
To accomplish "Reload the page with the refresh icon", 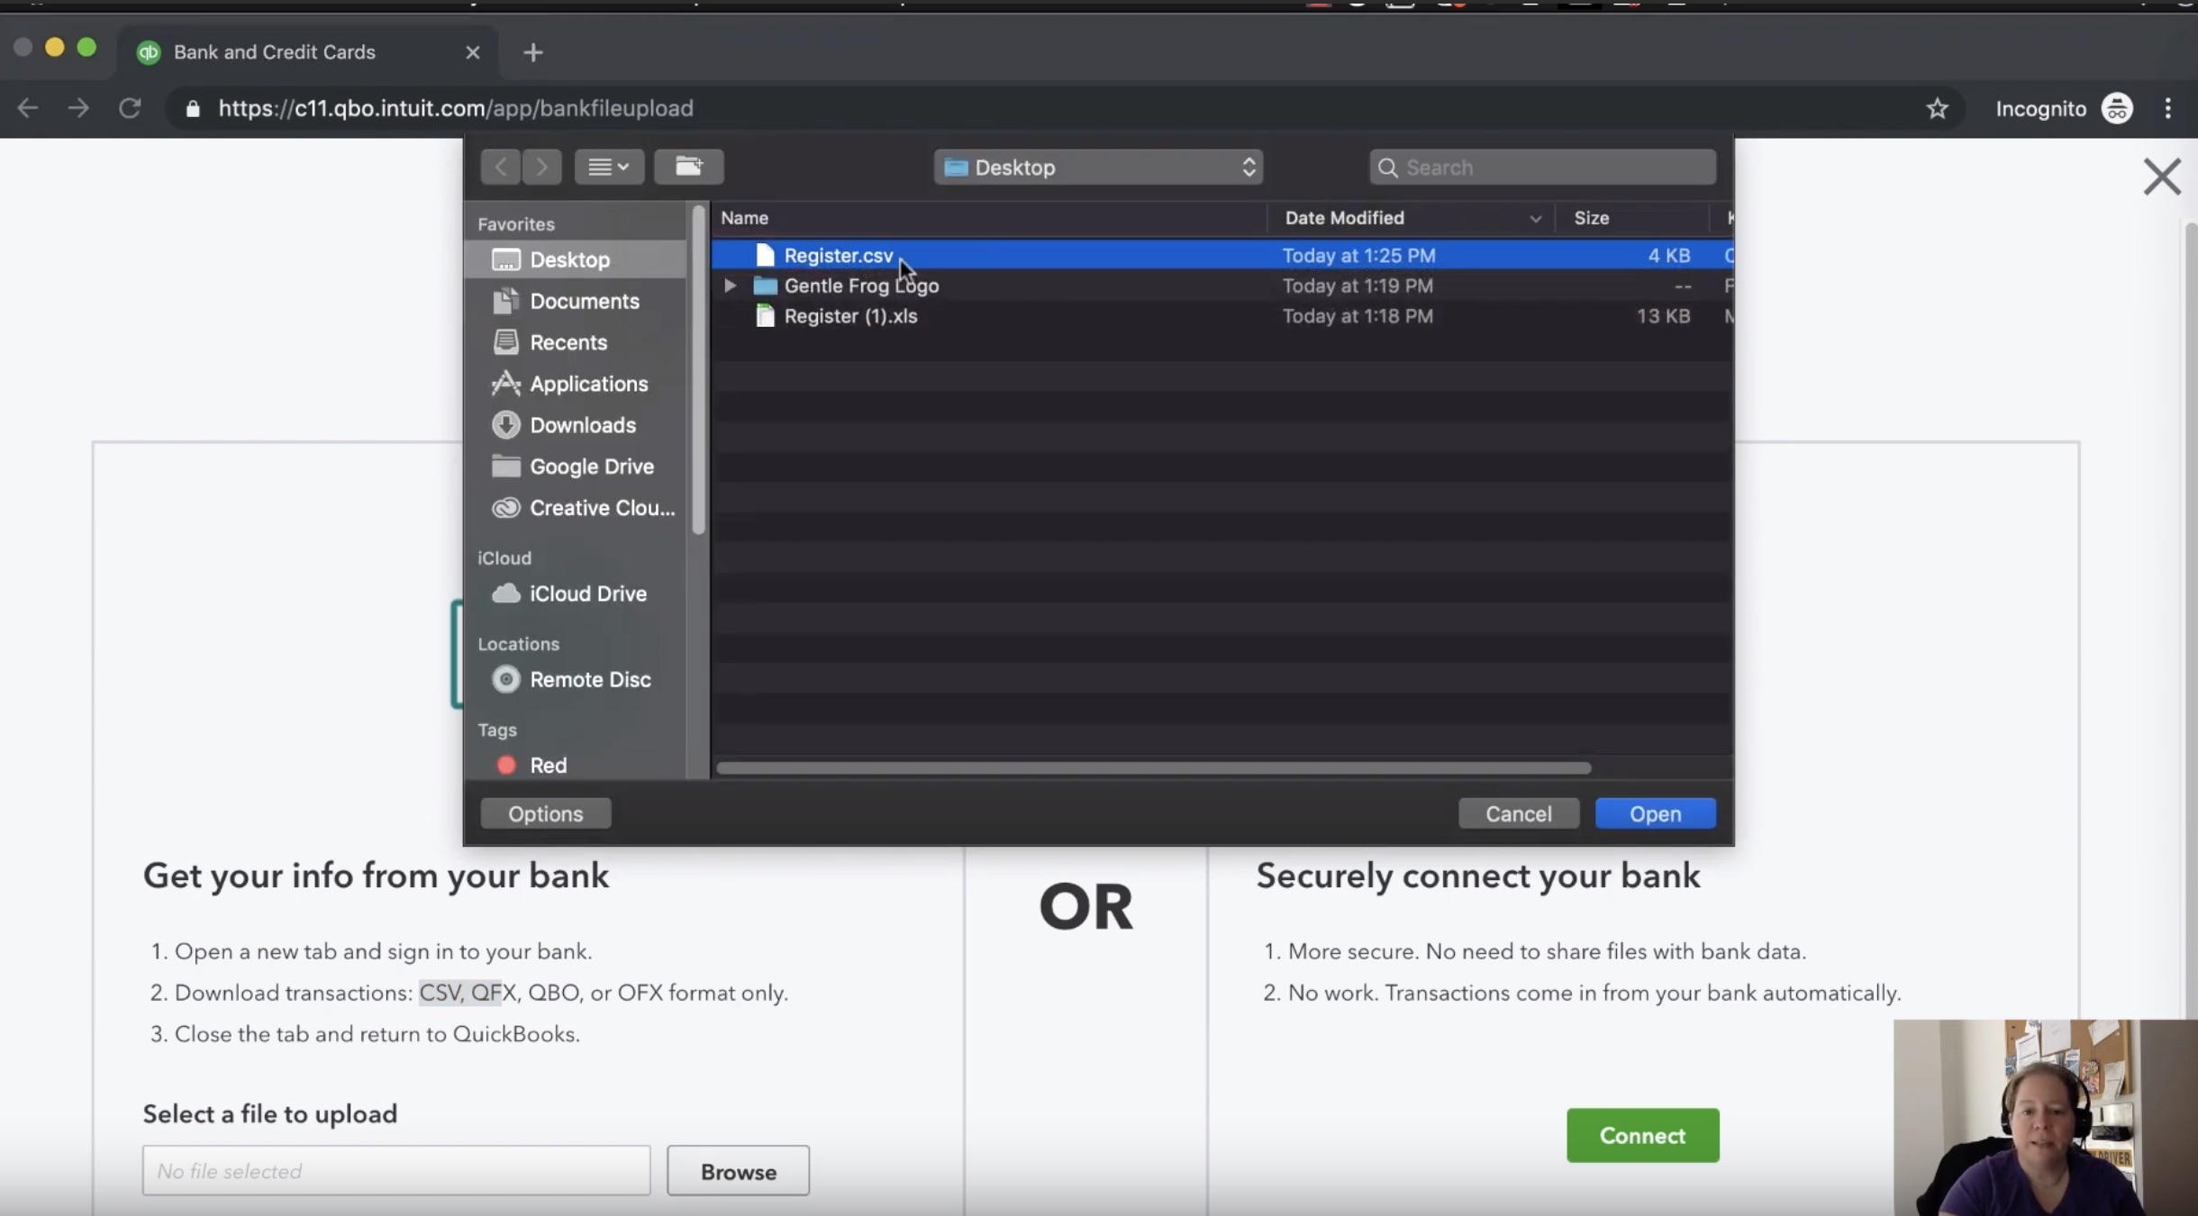I will tap(130, 109).
